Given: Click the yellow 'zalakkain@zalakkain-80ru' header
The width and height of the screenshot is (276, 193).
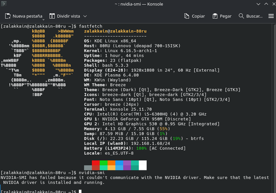Looking at the screenshot, I should (x=115, y=31).
